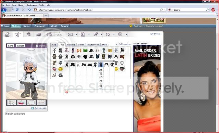
Task: Open the fish aquarium icon in toolbar
Action: pos(49,34)
